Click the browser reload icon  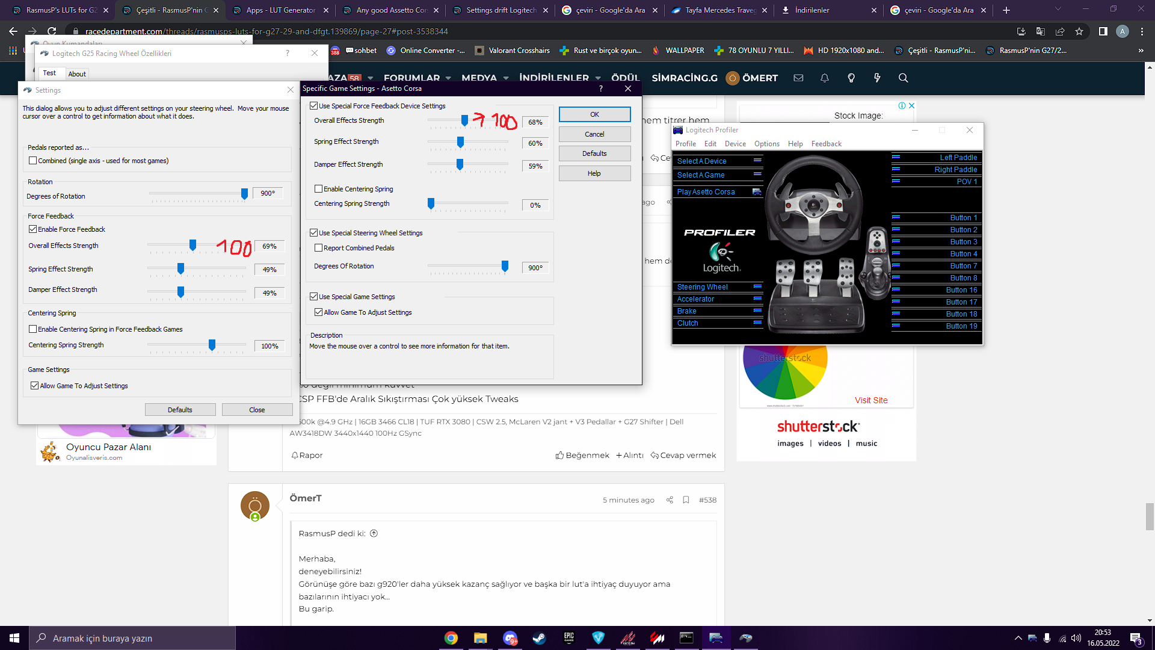(52, 31)
